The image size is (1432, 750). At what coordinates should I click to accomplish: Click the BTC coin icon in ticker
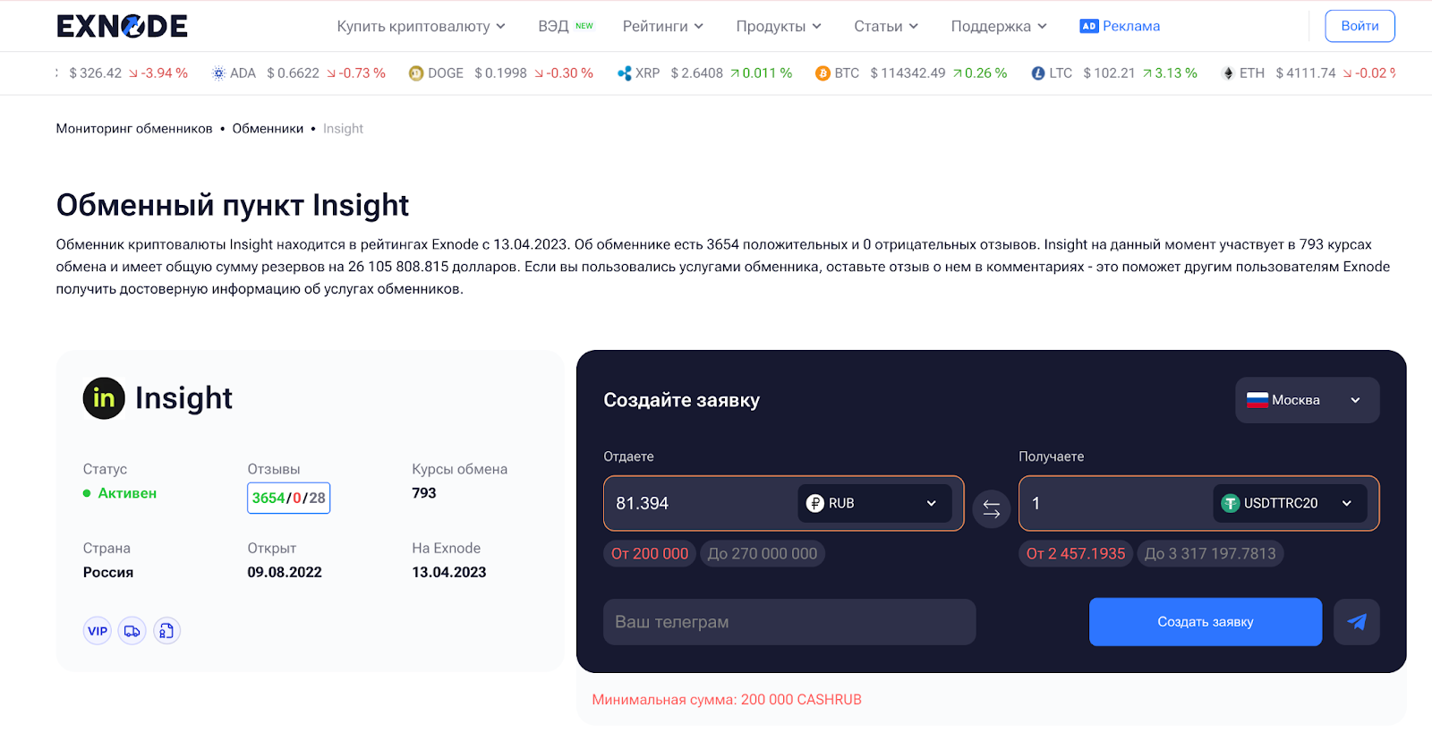pos(823,73)
